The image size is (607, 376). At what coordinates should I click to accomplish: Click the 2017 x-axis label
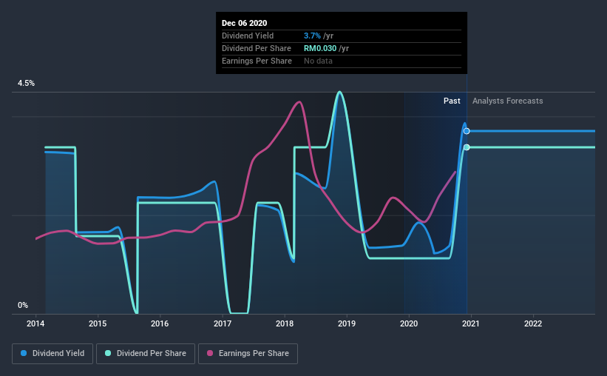click(223, 323)
